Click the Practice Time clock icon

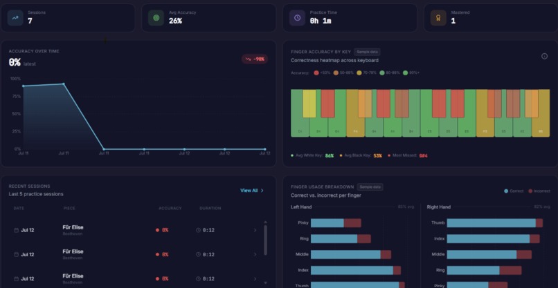[297, 18]
